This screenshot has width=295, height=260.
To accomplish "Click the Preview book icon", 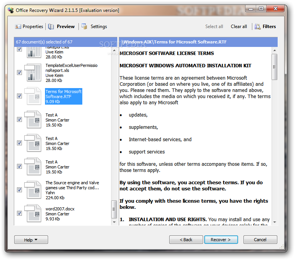I will 51,27.
